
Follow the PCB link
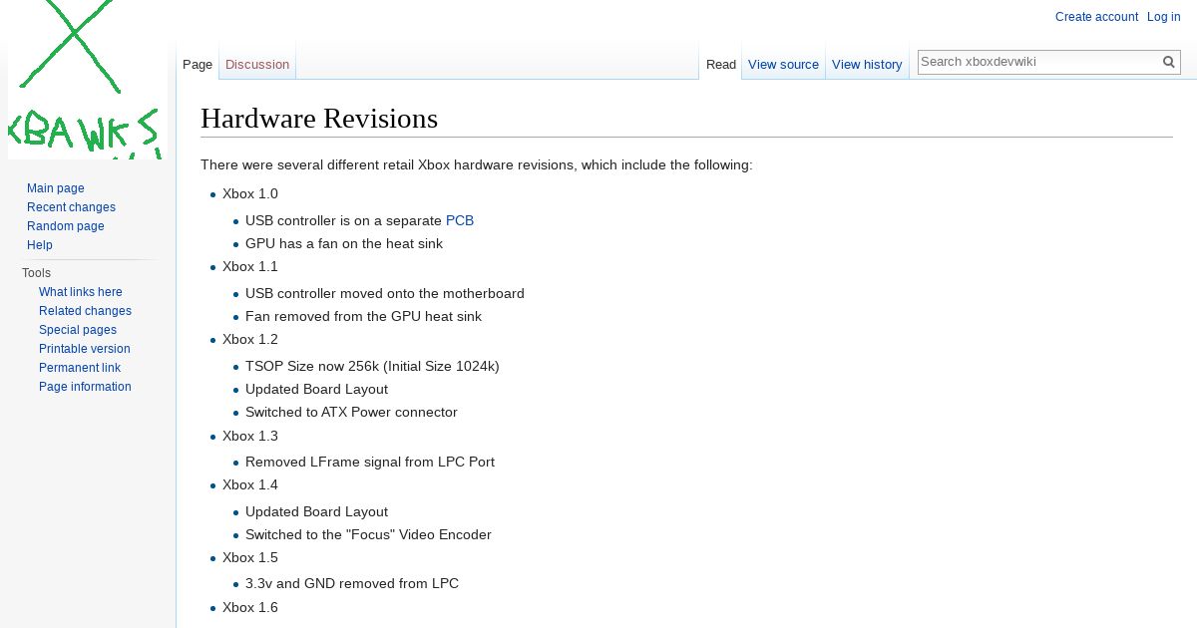460,220
